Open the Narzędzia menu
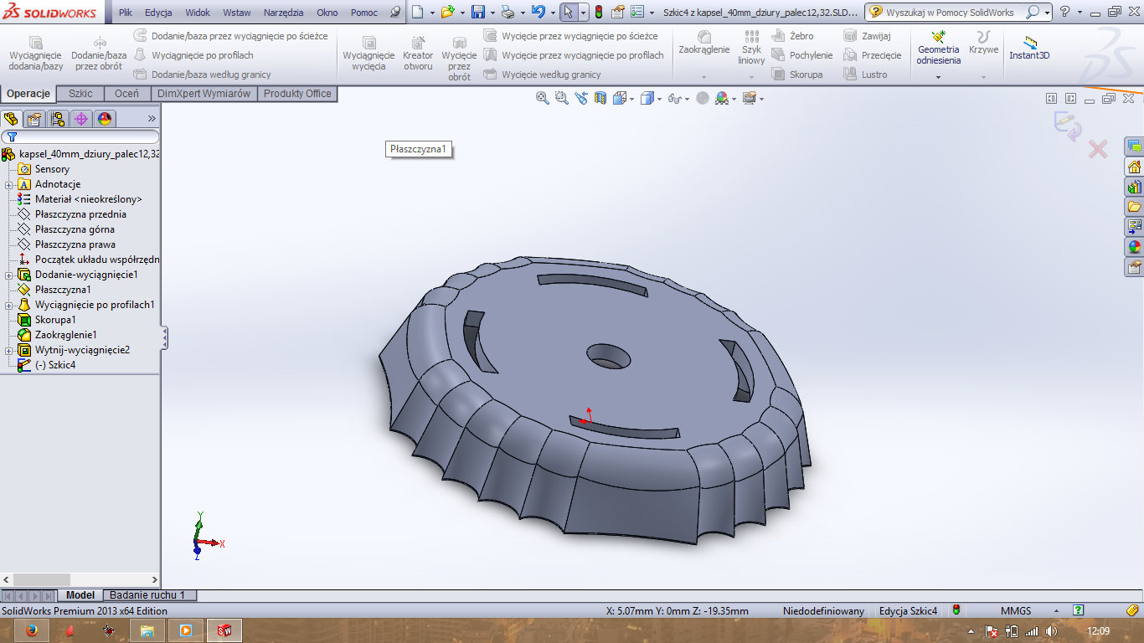 (284, 13)
